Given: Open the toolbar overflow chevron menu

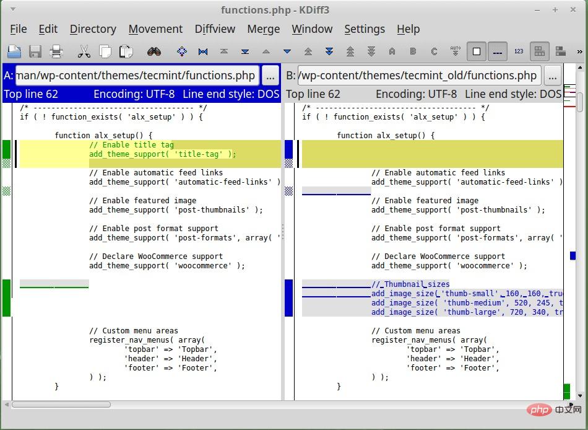Looking at the screenshot, I should coord(581,51).
